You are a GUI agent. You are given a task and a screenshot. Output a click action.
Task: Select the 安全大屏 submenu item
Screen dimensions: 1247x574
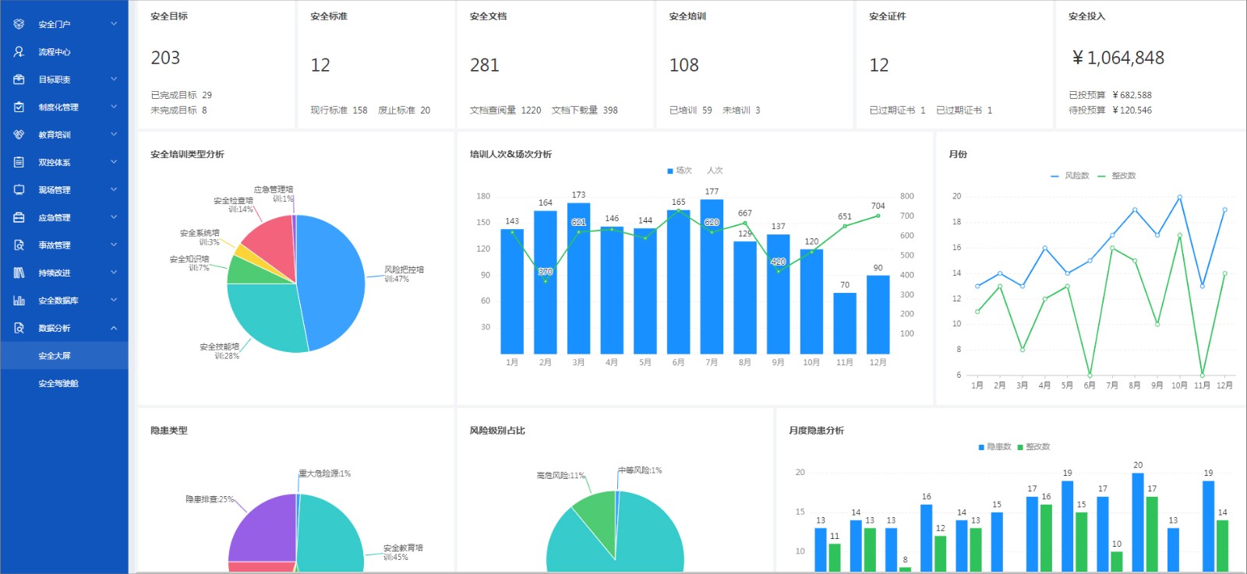coord(64,355)
